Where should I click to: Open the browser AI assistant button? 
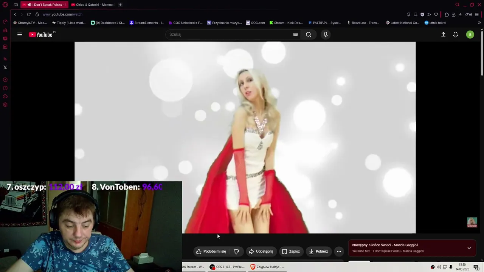pyautogui.click(x=469, y=14)
